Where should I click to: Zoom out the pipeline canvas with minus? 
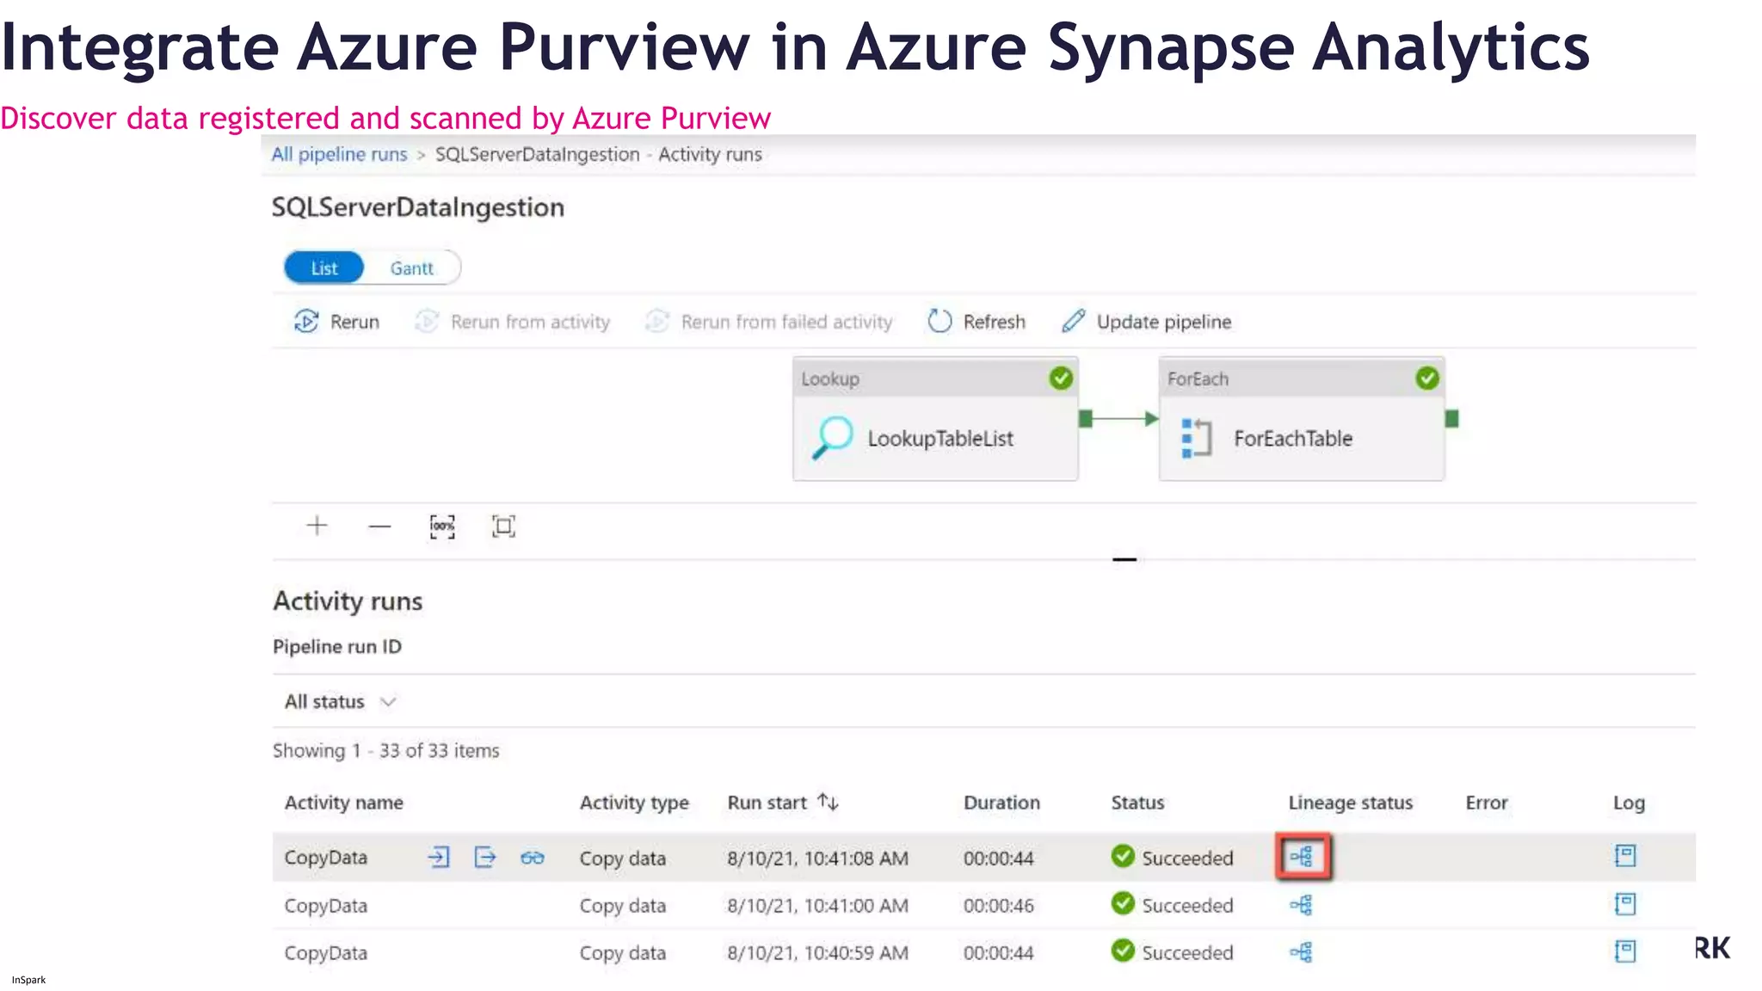coord(379,526)
